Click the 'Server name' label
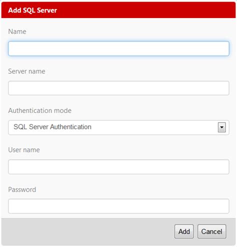 pyautogui.click(x=26, y=71)
